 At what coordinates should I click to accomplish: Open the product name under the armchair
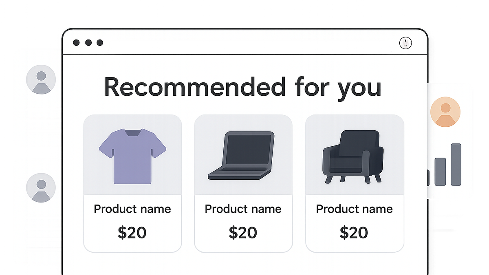355,209
